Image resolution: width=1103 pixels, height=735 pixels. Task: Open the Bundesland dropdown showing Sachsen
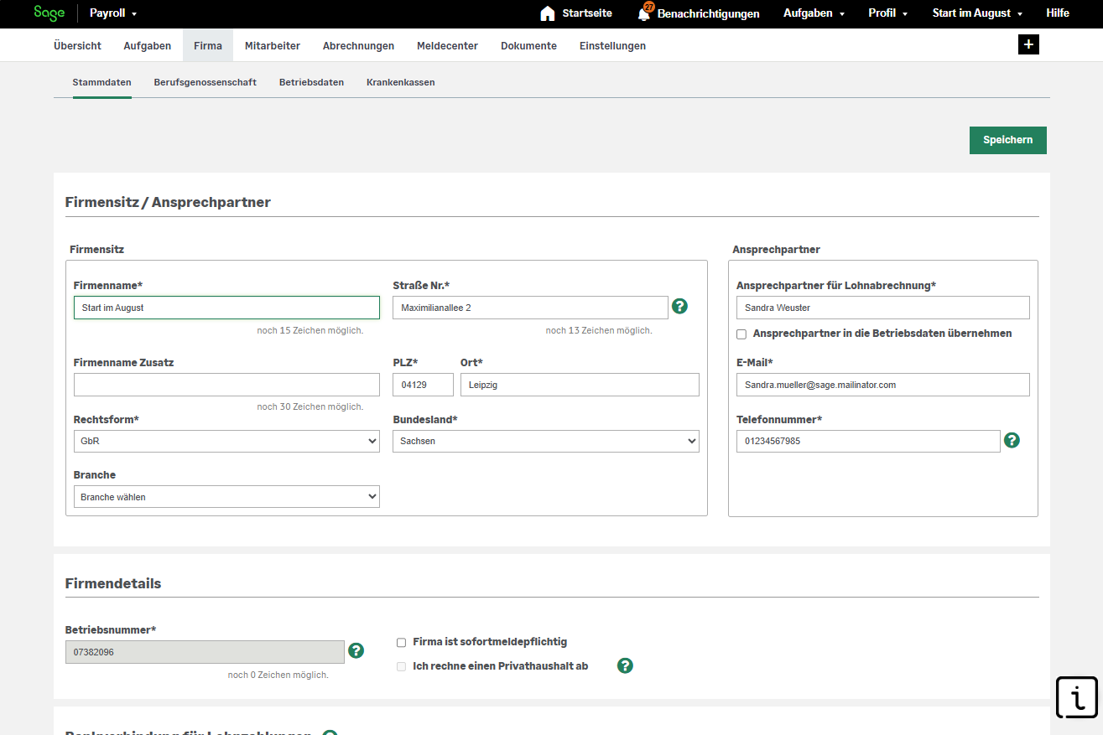click(546, 441)
